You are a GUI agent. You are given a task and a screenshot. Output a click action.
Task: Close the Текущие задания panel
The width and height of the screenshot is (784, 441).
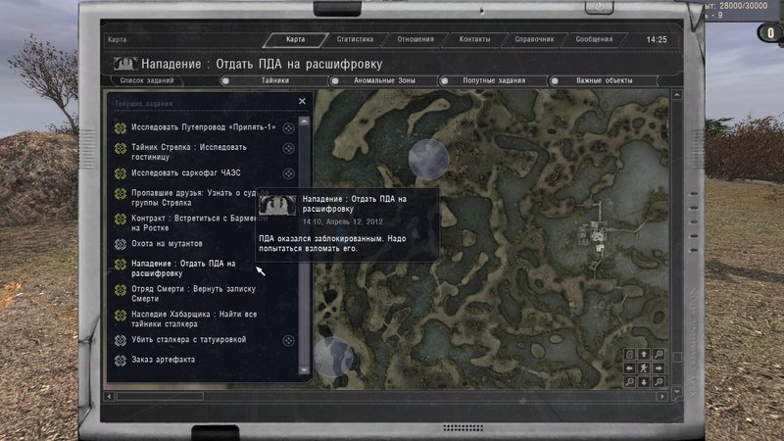click(302, 101)
